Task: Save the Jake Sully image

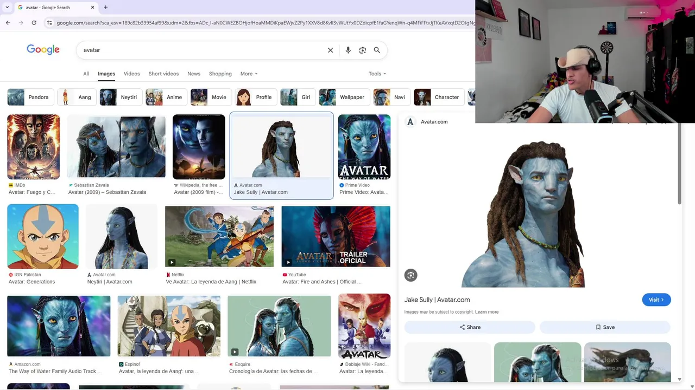Action: (605, 327)
